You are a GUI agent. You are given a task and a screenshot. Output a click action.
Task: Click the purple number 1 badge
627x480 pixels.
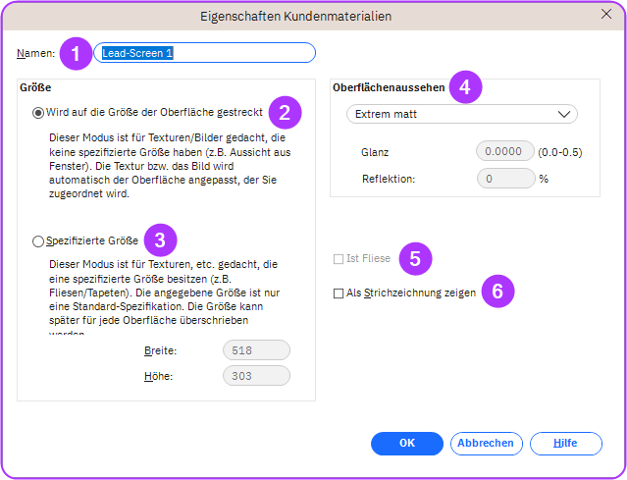(x=76, y=53)
